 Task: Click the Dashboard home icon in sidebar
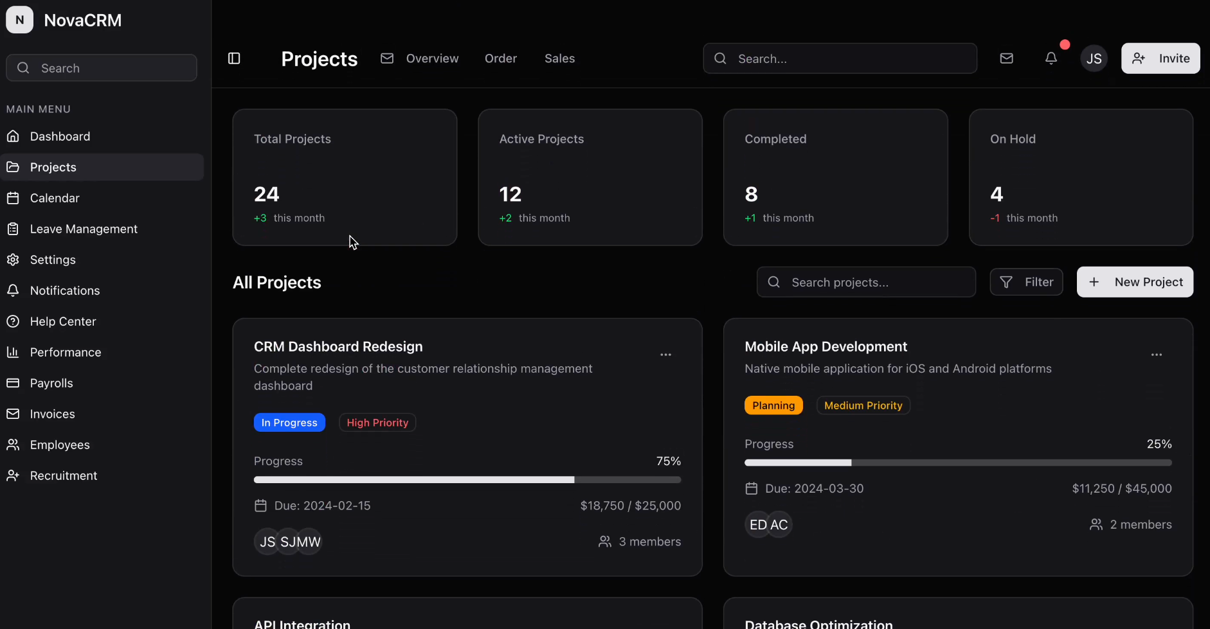pos(13,136)
